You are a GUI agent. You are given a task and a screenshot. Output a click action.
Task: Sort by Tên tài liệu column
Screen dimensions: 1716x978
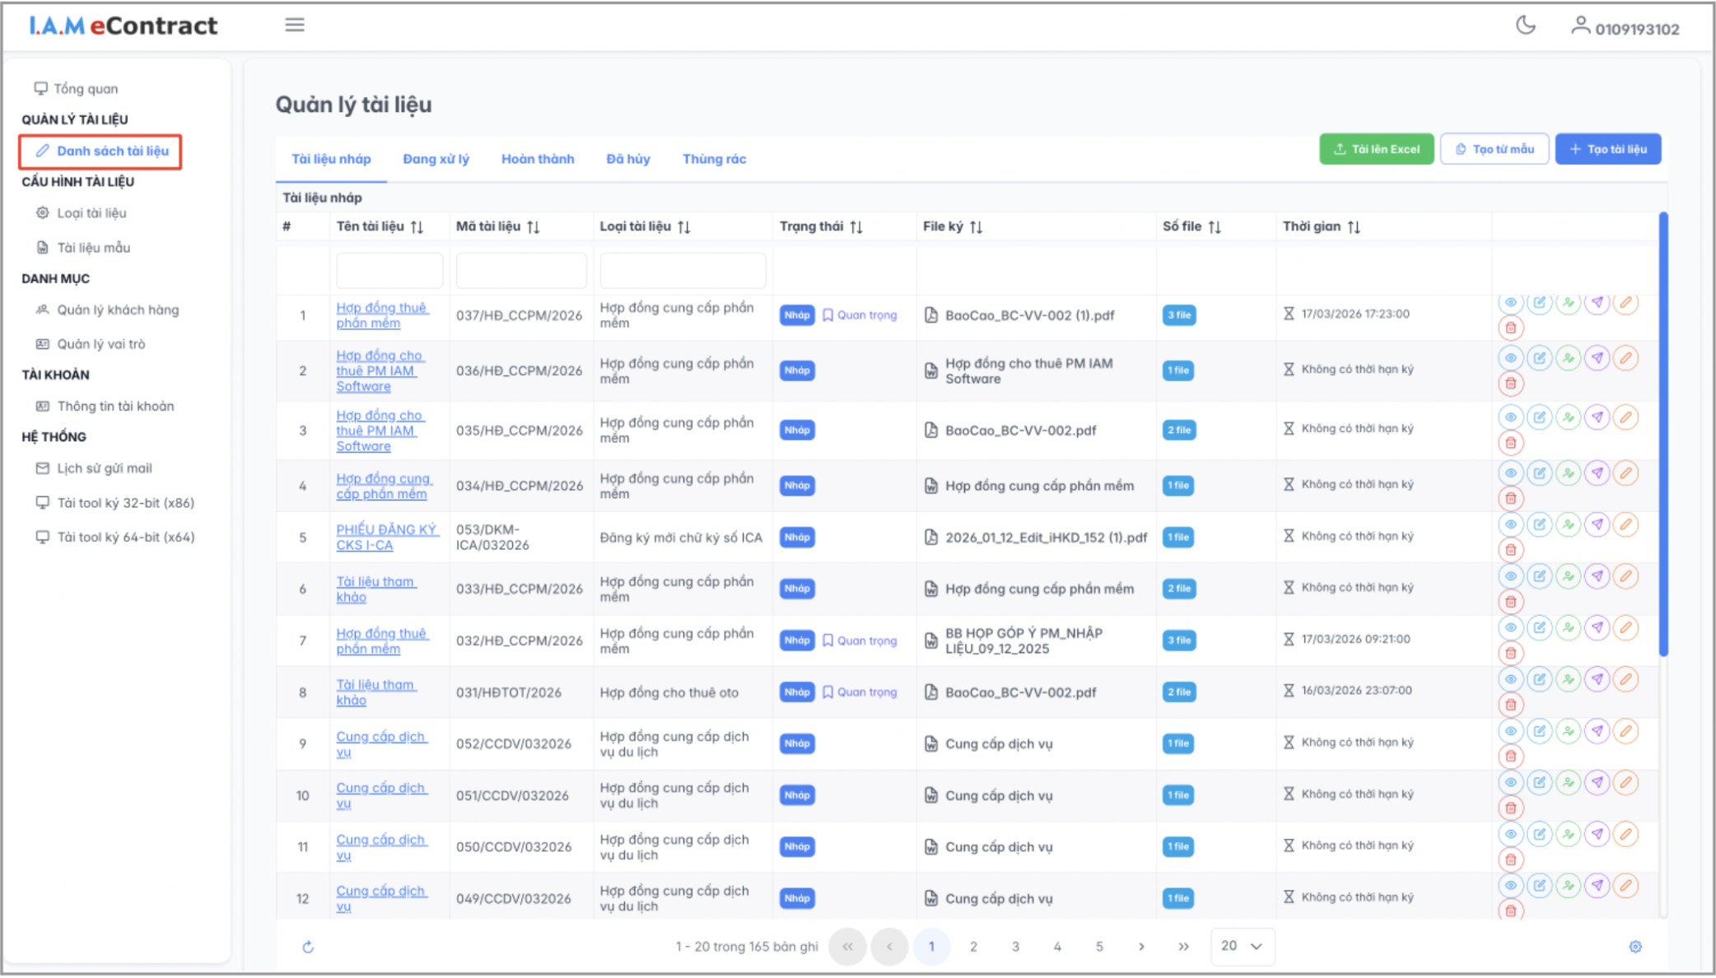coord(417,226)
